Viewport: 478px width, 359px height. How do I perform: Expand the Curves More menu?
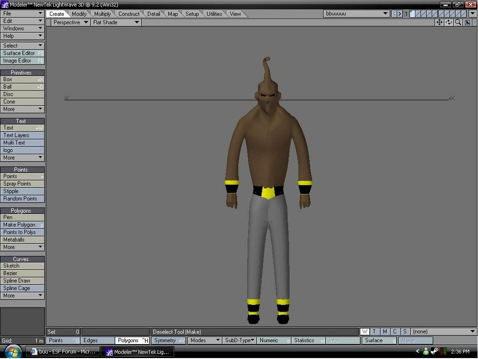[x=22, y=296]
